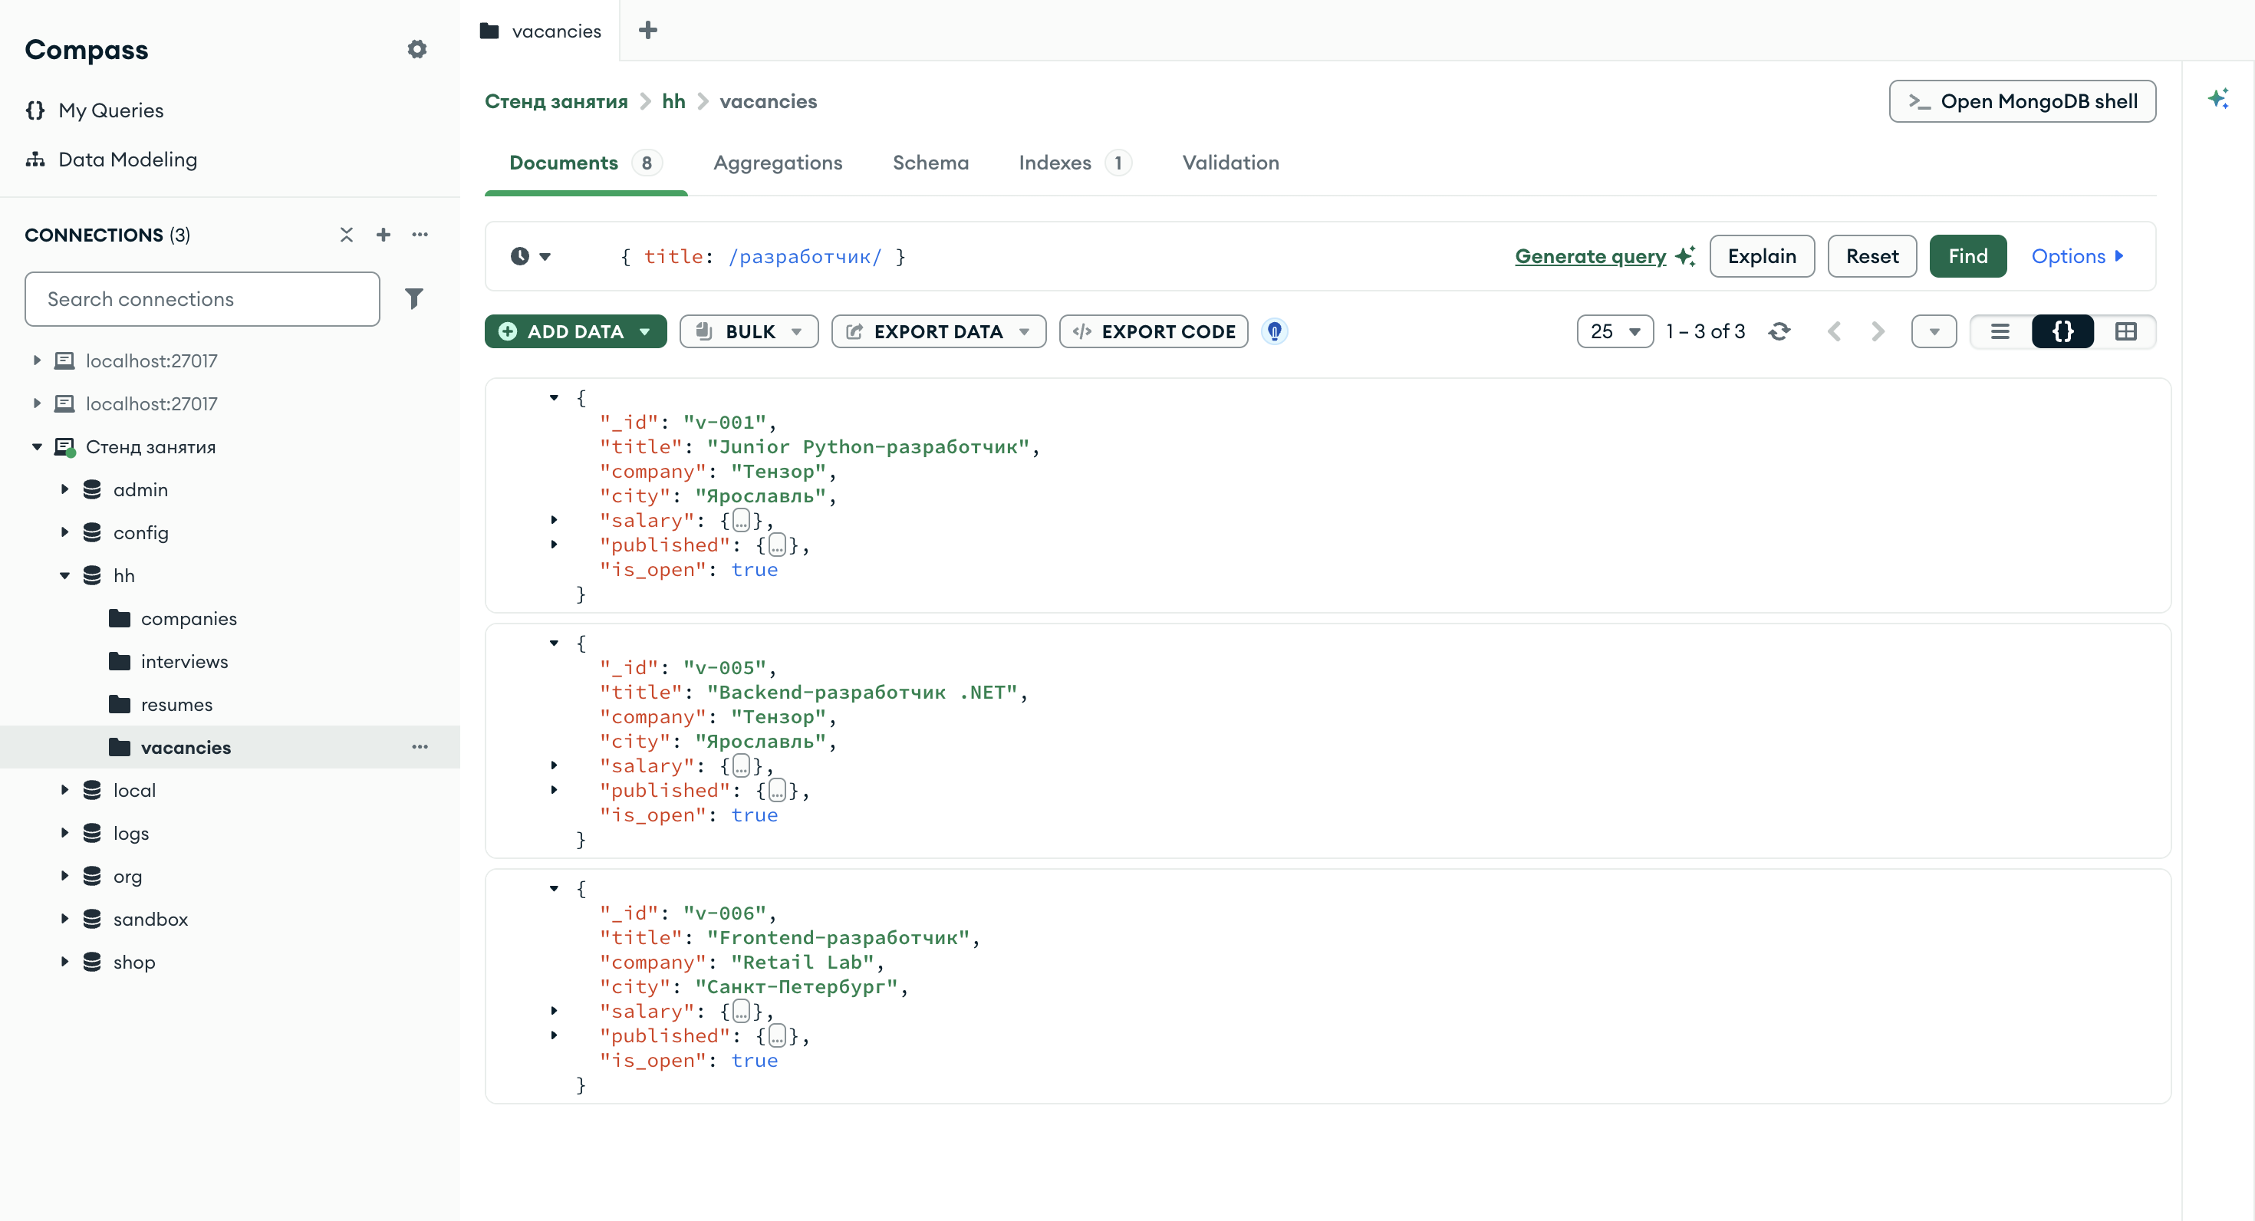
Task: Switch to JSON view
Action: click(x=2063, y=332)
